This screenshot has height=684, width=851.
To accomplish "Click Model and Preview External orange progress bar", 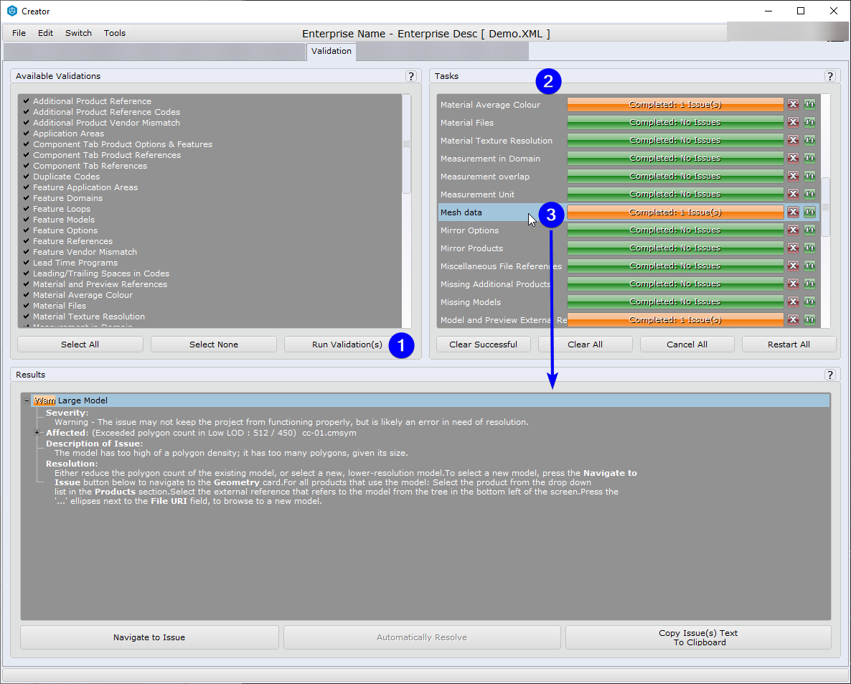I will [x=675, y=319].
